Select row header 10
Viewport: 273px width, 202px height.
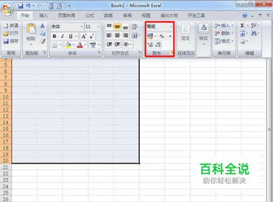pyautogui.click(x=5, y=97)
